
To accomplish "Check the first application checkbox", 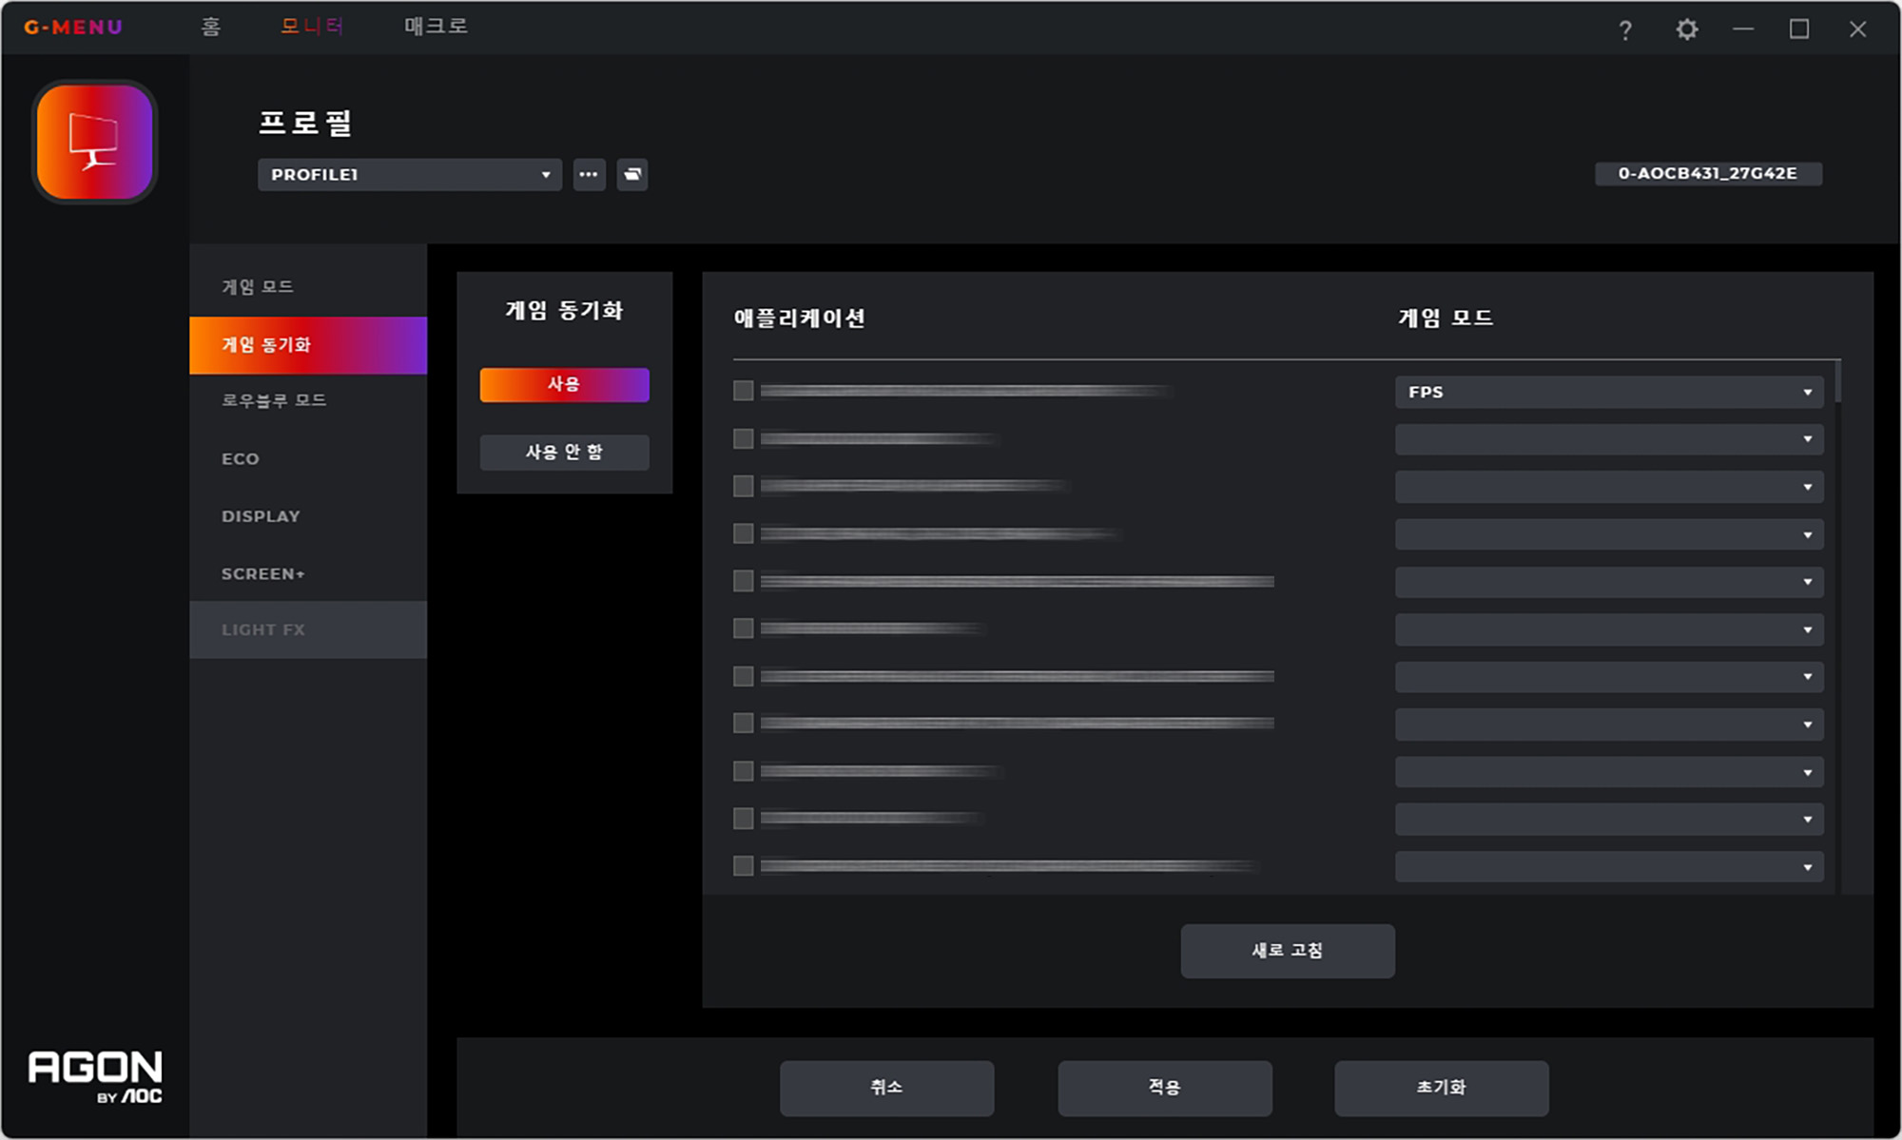I will (x=744, y=391).
